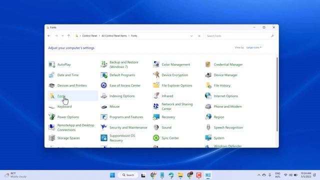Go back using the Back arrow

tap(49, 36)
